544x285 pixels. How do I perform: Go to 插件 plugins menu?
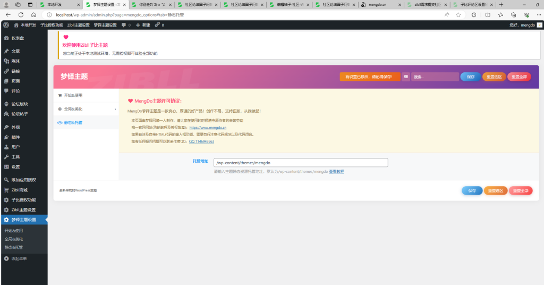click(x=15, y=137)
